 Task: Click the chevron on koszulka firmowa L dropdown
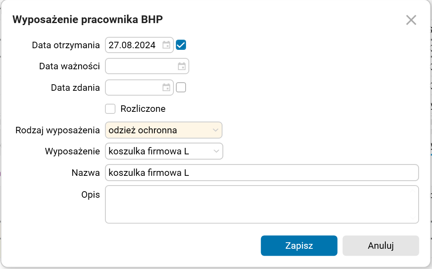(216, 151)
